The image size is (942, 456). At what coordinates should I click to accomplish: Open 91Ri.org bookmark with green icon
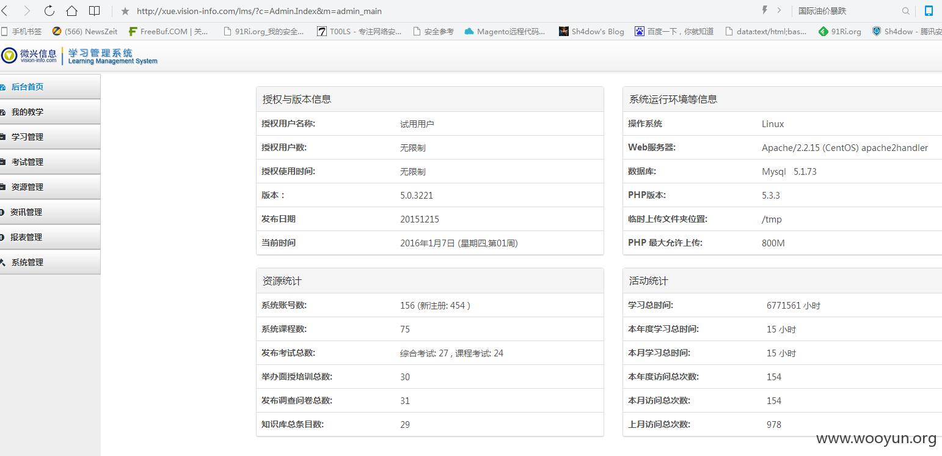839,31
